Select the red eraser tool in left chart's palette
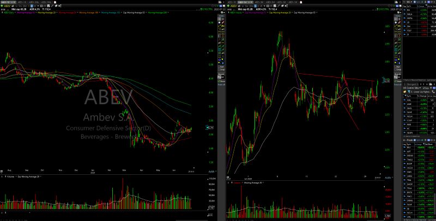 pyautogui.click(x=223, y=22)
